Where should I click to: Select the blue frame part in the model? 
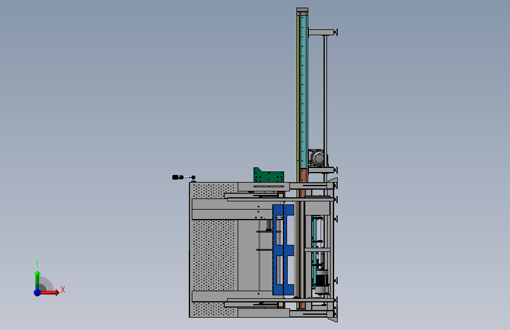pyautogui.click(x=283, y=250)
